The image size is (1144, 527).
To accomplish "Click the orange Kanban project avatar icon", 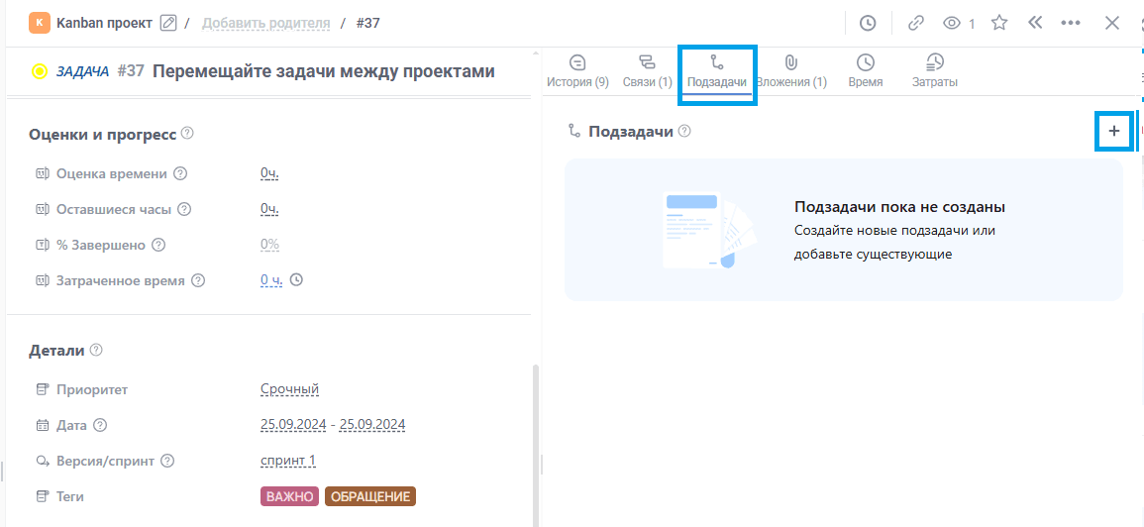I will (39, 23).
